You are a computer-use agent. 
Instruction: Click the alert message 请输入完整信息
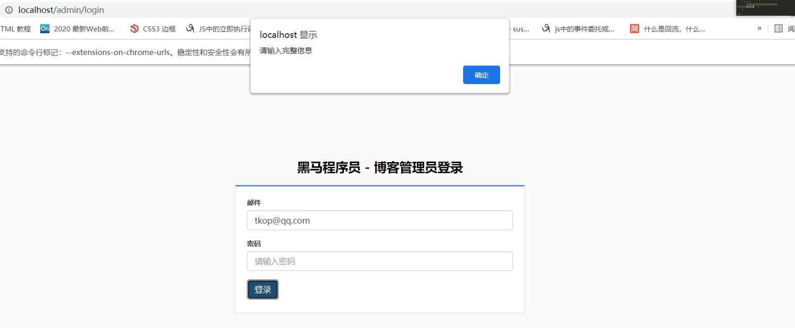[x=286, y=50]
